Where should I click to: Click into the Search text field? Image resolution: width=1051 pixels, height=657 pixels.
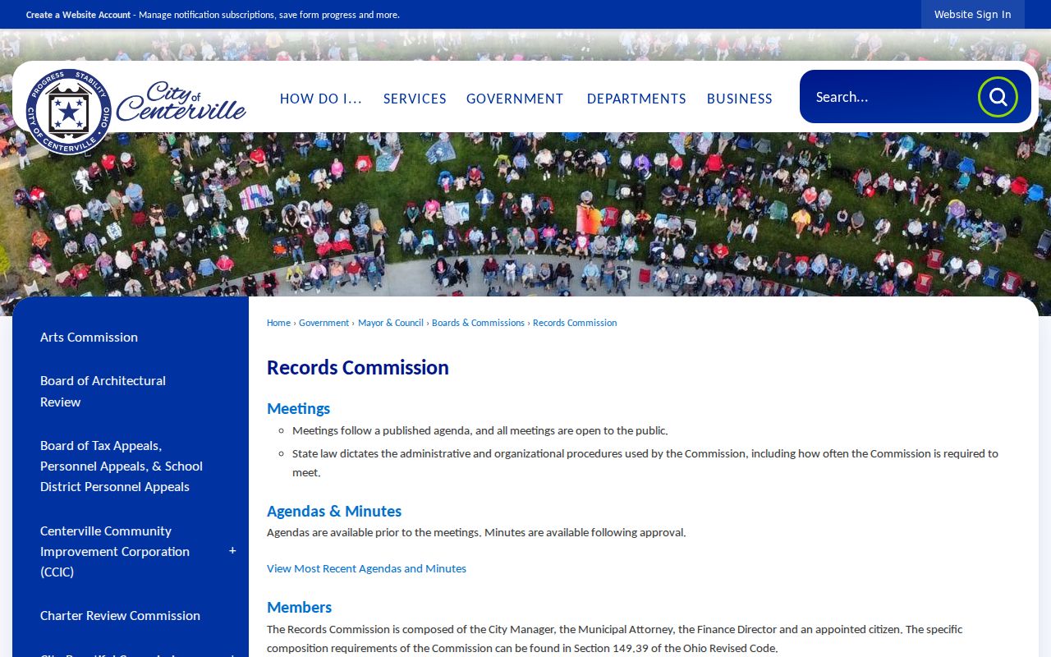pyautogui.click(x=890, y=97)
